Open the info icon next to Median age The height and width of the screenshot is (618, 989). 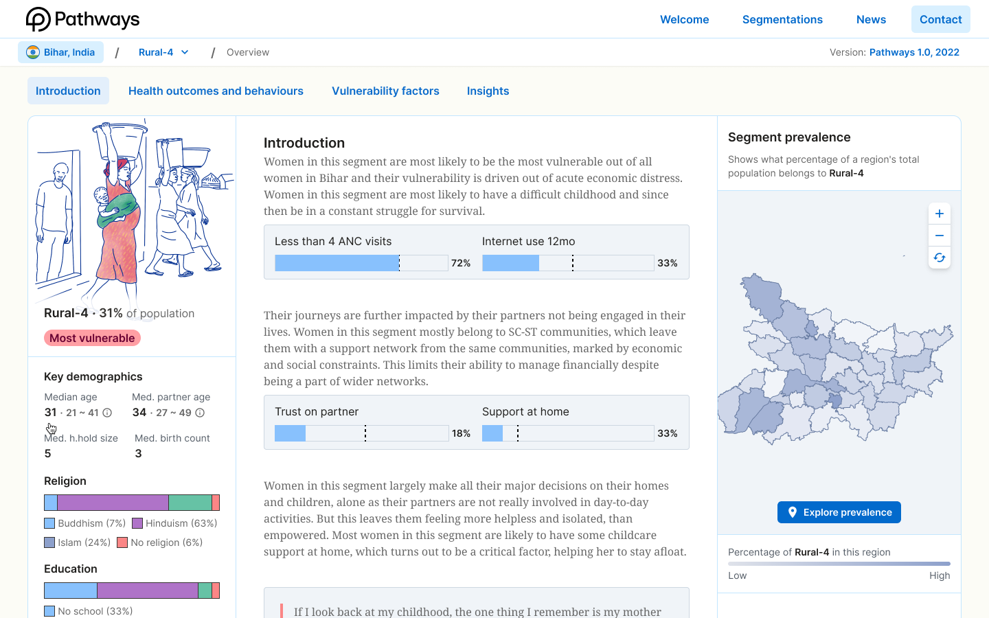[x=109, y=412]
